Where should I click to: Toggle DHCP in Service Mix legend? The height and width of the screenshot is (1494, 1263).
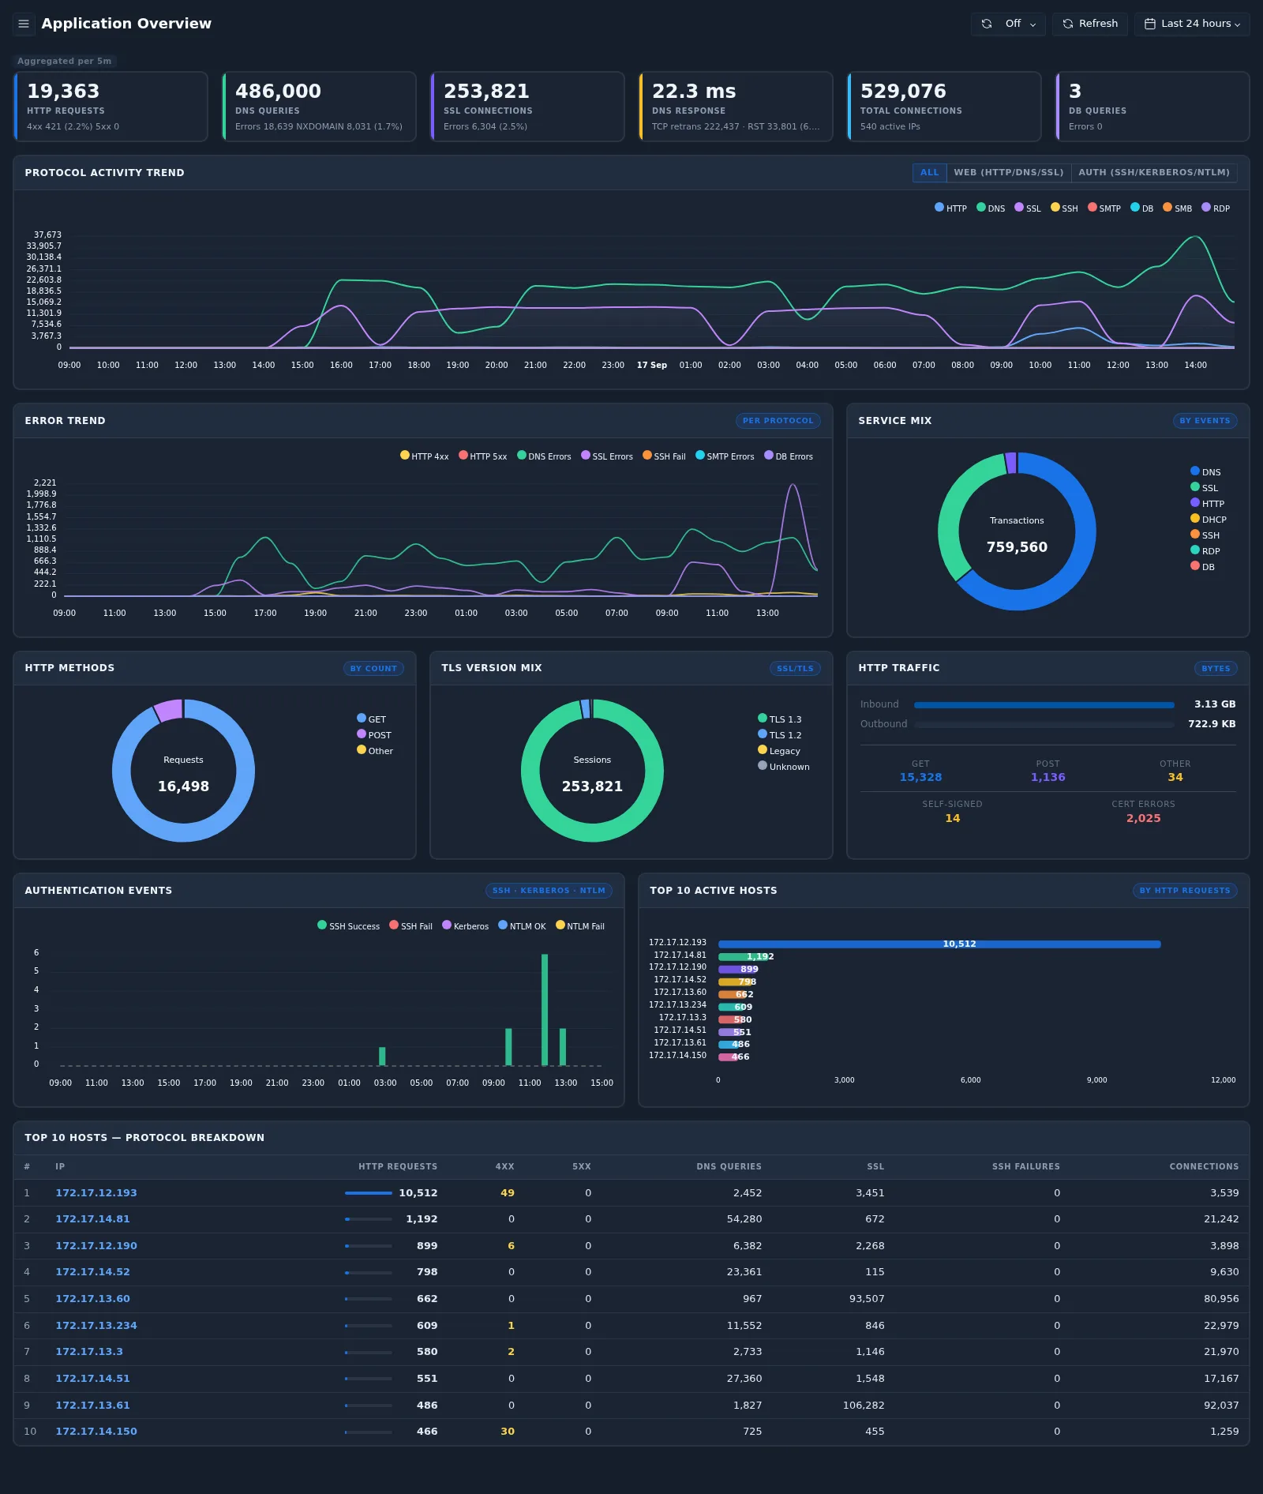coord(1209,520)
